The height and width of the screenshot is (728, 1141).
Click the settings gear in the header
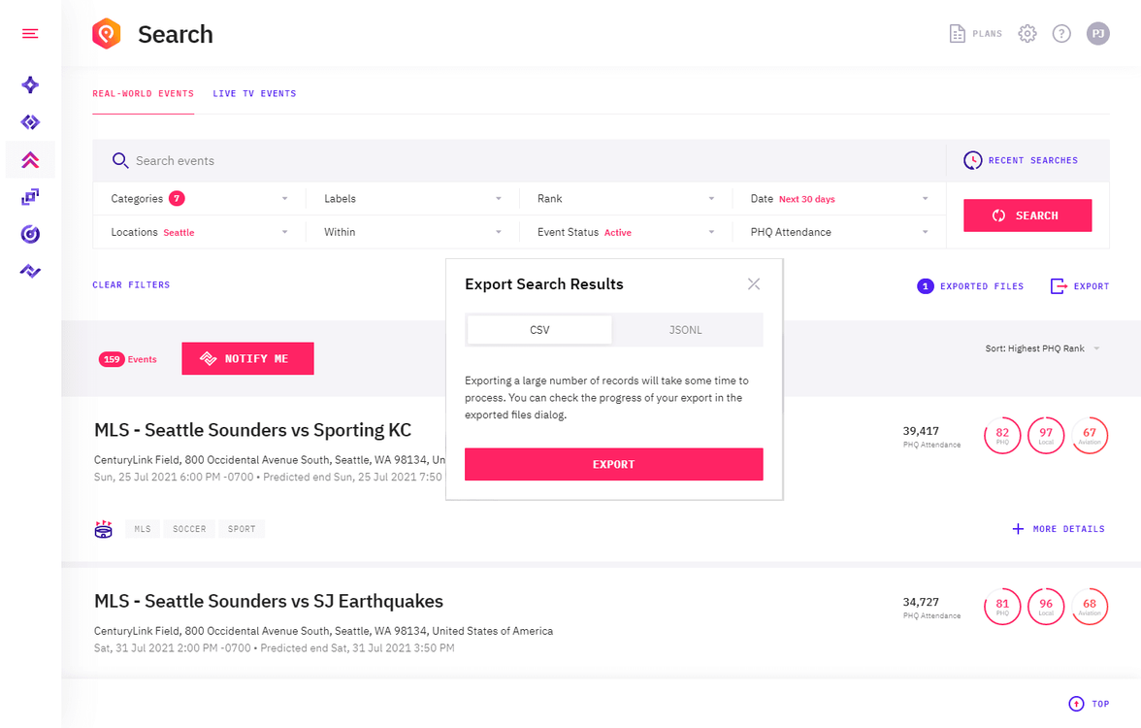(1027, 32)
